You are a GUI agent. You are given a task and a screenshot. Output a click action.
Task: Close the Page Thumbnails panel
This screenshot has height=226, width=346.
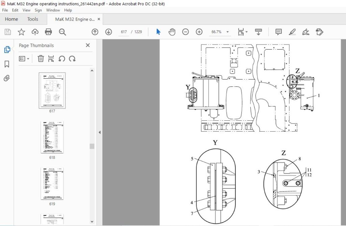click(88, 45)
